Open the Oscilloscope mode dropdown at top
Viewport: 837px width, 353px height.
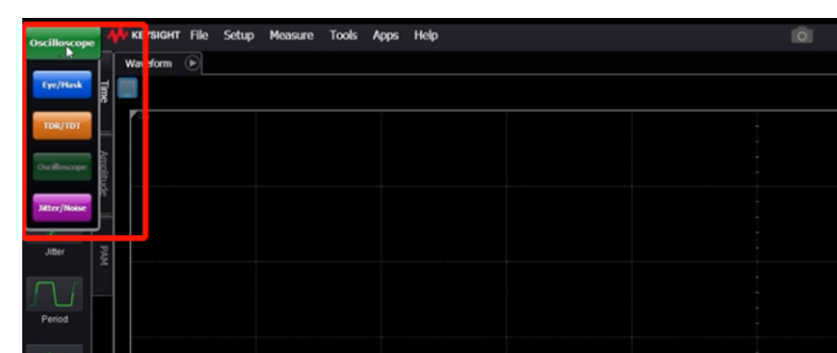tap(62, 43)
